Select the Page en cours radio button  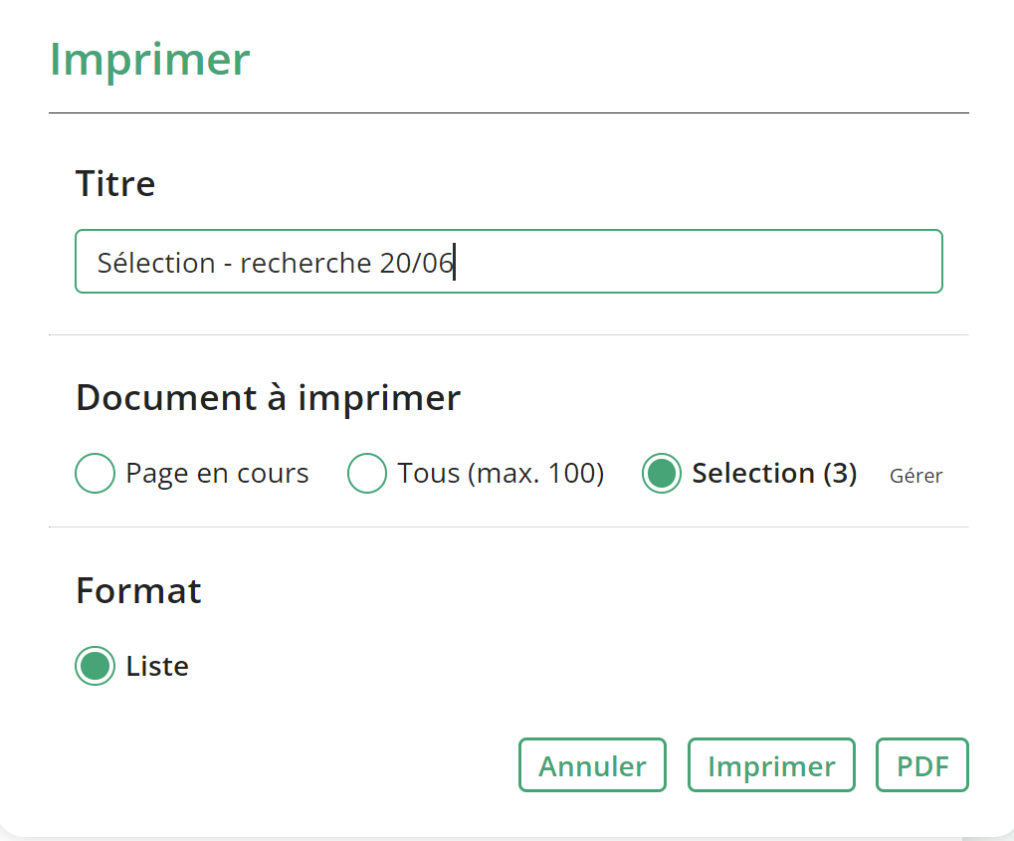[95, 474]
